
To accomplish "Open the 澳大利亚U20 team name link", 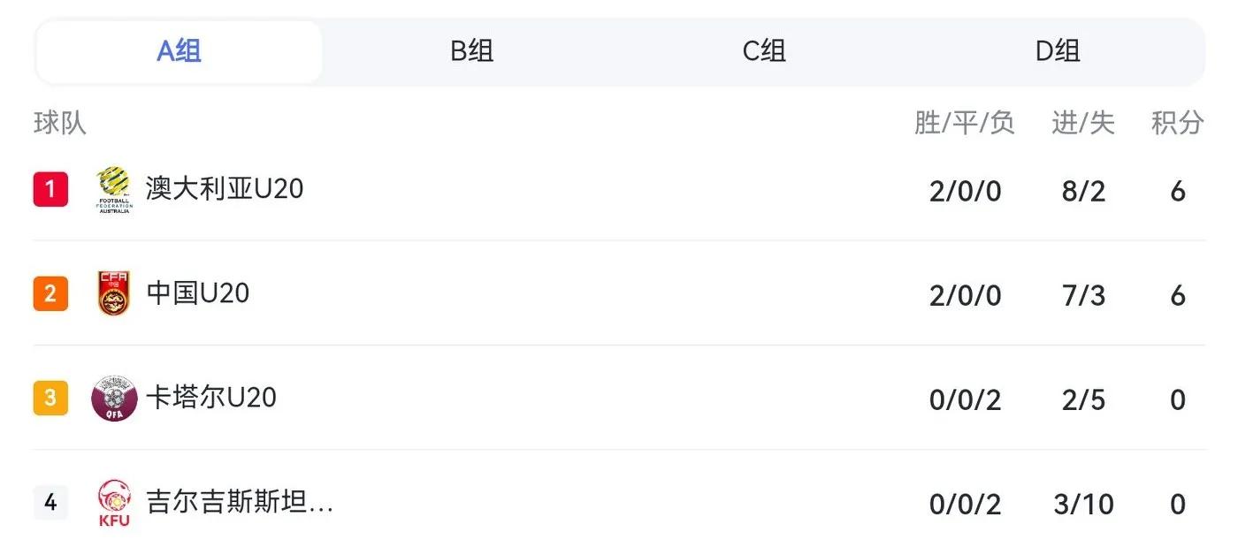I will [x=225, y=189].
